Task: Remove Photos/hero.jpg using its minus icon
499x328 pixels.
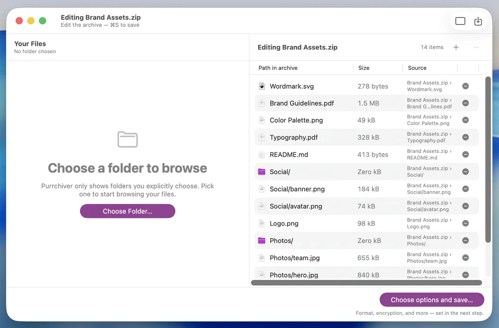Action: pyautogui.click(x=465, y=275)
